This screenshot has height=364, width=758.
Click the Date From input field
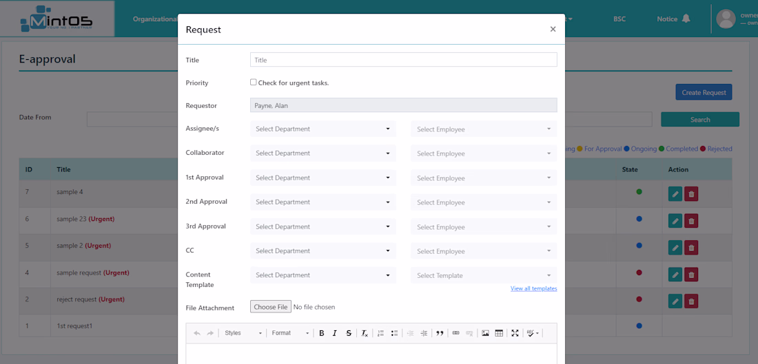132,119
